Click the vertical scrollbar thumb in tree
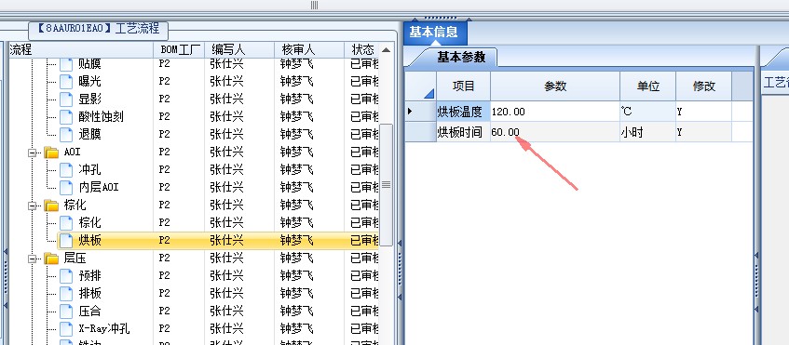789x345 pixels. pos(386,184)
